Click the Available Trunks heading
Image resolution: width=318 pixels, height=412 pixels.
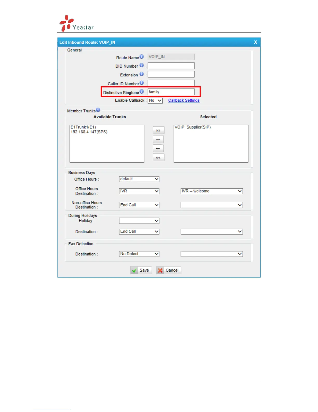pos(110,117)
